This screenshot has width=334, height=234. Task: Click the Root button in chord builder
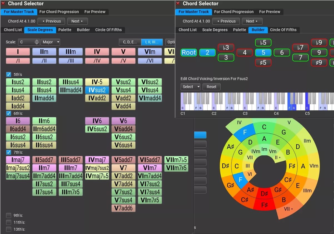click(x=189, y=52)
